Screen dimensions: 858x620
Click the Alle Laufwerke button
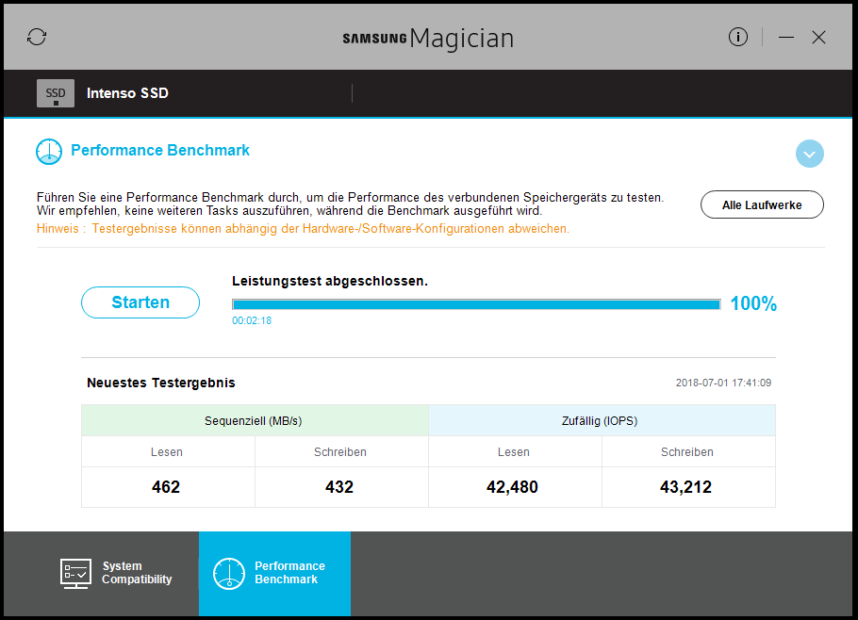point(762,204)
